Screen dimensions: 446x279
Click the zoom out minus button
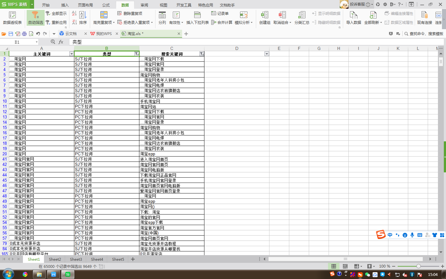pos(394,266)
